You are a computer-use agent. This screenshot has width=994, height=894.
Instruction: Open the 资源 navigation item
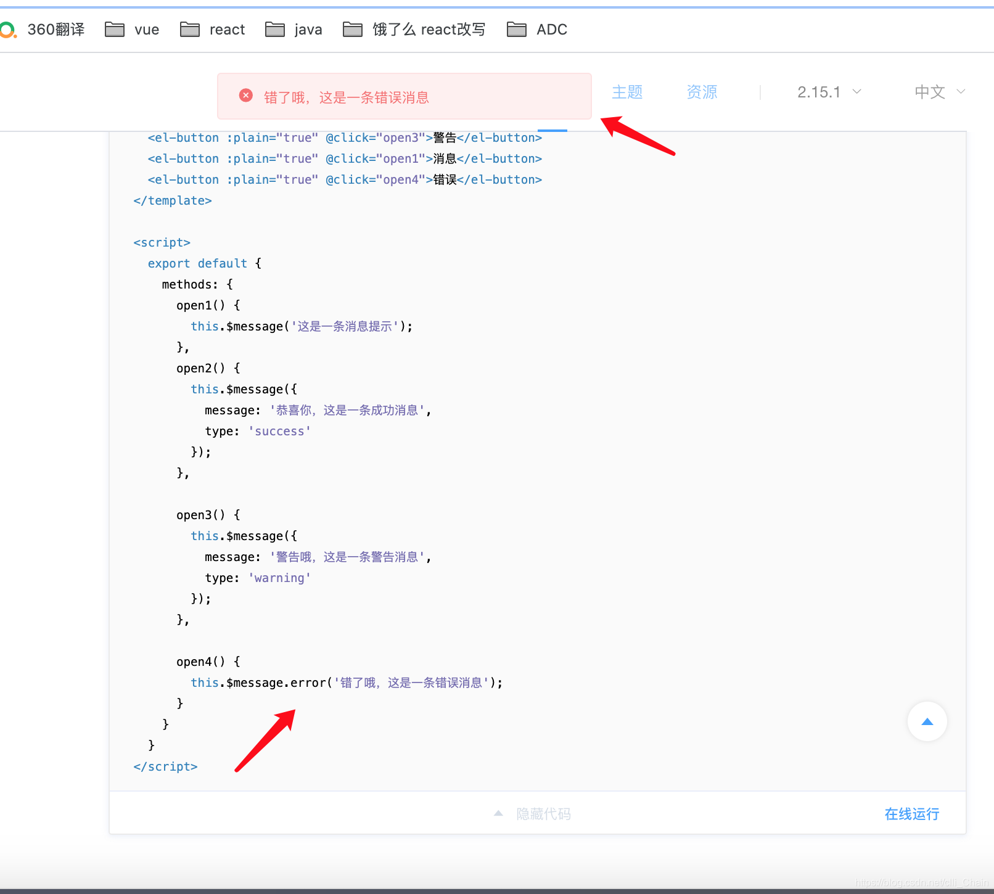tap(702, 92)
